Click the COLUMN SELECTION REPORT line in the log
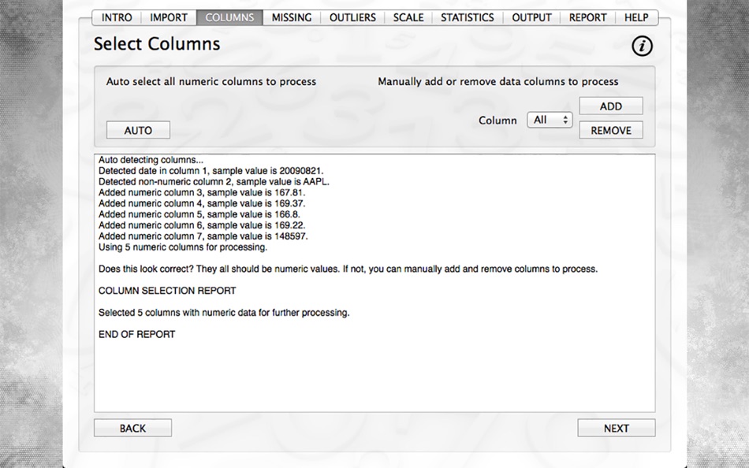 pos(167,291)
